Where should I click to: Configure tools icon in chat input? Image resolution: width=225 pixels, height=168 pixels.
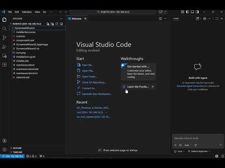[195, 145]
